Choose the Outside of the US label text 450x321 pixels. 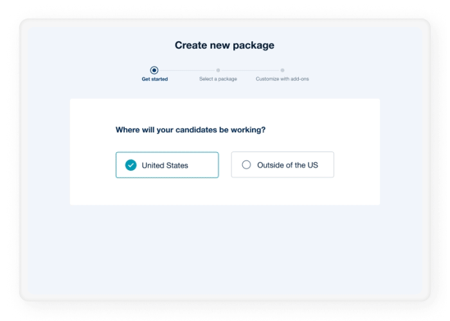tap(287, 165)
